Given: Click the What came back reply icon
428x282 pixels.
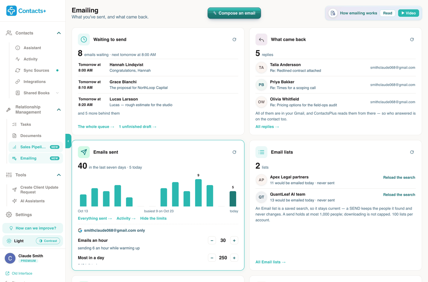Looking at the screenshot, I should pos(261,40).
